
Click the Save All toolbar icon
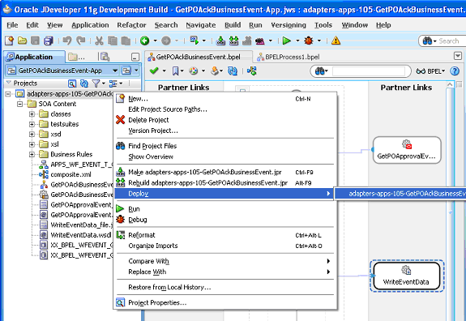[49, 41]
